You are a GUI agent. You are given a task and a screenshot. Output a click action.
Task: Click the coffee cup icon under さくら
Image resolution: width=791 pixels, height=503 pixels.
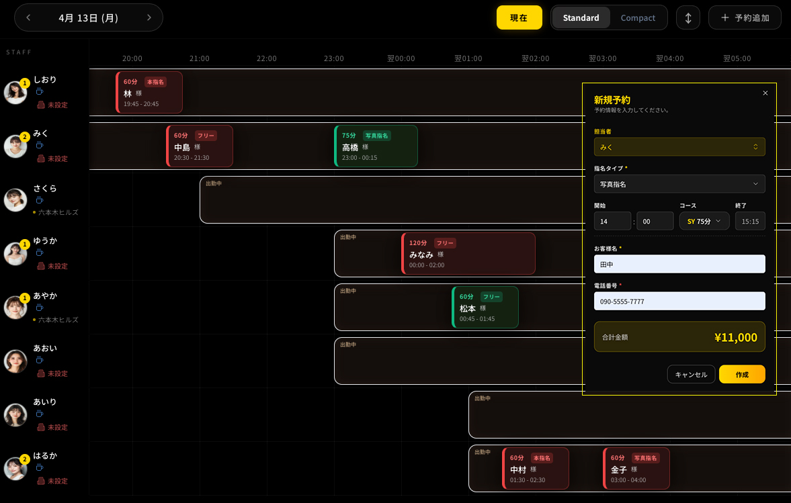tap(40, 200)
